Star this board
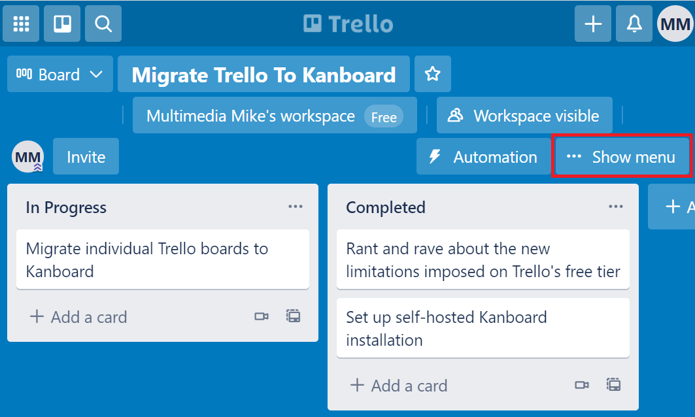The height and width of the screenshot is (417, 695). tap(433, 74)
